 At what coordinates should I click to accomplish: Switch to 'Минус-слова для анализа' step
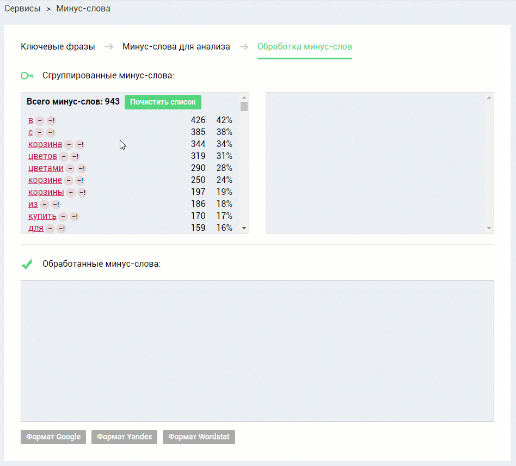pos(176,47)
